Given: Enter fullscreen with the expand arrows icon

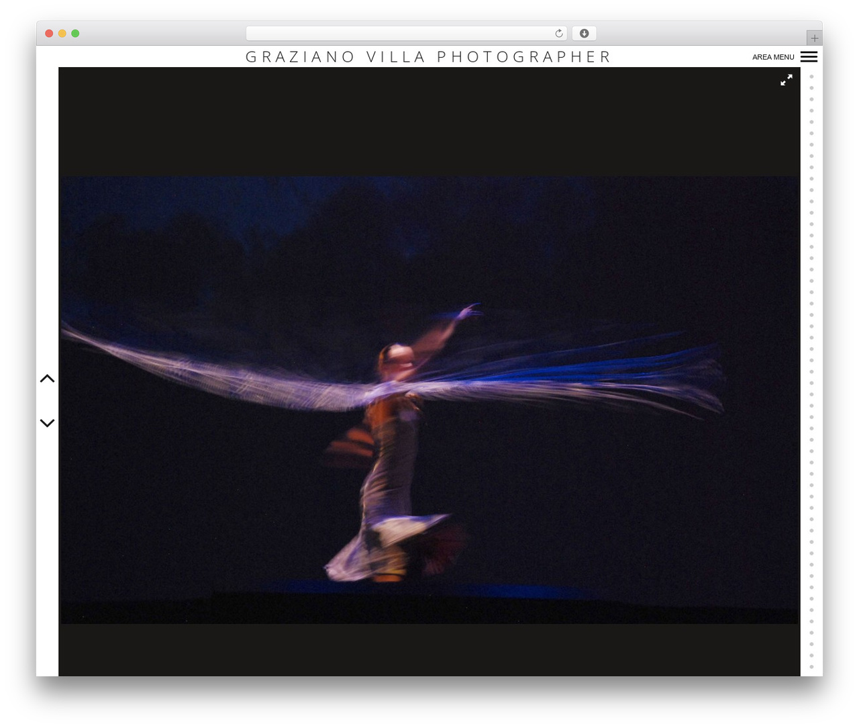Looking at the screenshot, I should coord(787,80).
